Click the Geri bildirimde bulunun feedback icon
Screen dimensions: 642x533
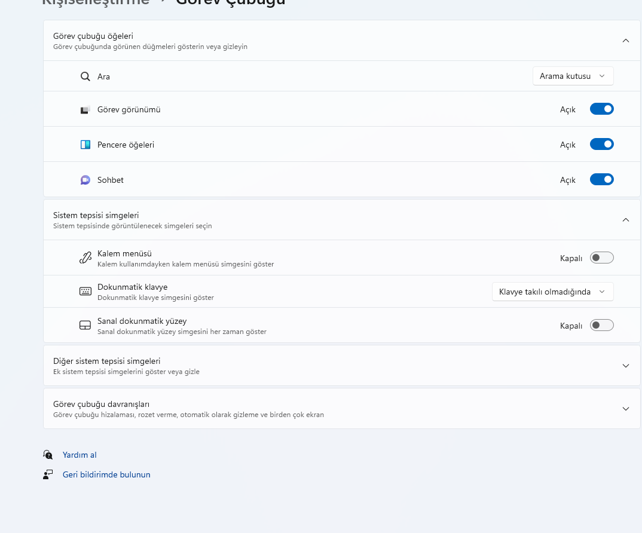click(x=48, y=474)
